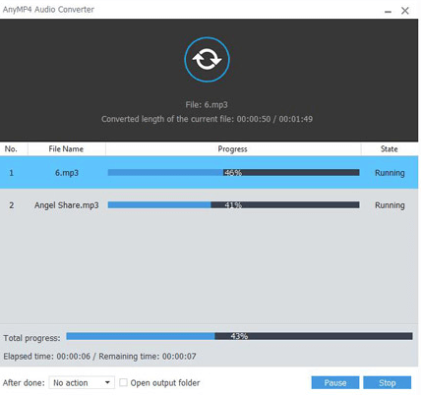Click the No. column header
The width and height of the screenshot is (421, 395).
pos(11,149)
